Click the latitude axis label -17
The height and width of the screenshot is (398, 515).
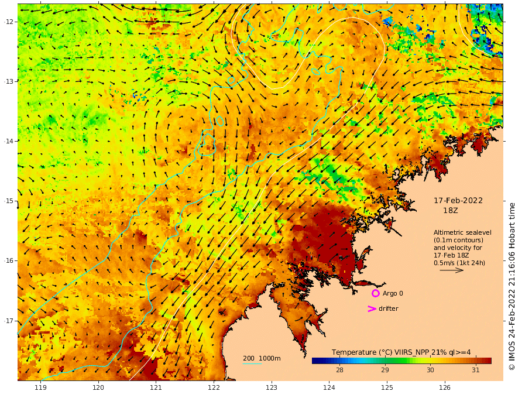9,321
